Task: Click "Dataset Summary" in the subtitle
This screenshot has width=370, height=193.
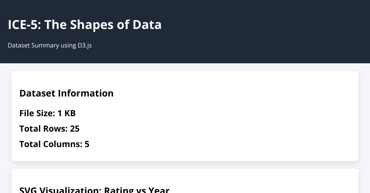Action: (33, 45)
